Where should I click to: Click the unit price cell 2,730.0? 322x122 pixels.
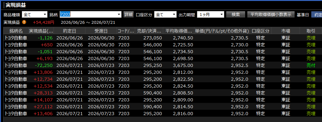(x=239, y=45)
